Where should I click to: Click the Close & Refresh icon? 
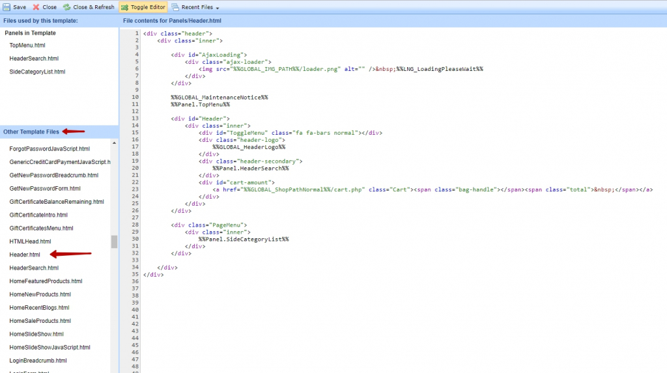coord(67,7)
